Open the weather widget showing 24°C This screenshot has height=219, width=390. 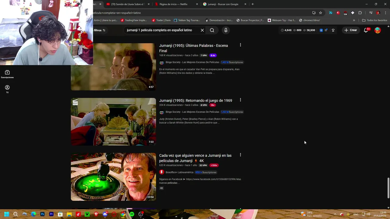tap(311, 214)
